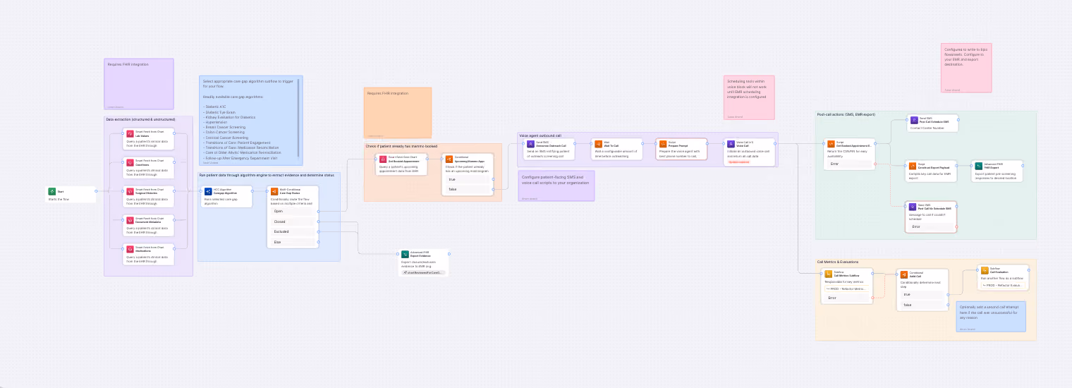The width and height of the screenshot is (1072, 388).
Task: Click the purple 'Requires FHIR integration' sticky note
Action: tap(138, 84)
